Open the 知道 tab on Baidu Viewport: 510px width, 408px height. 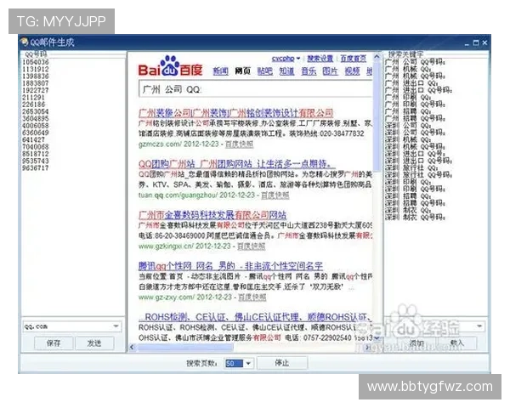point(286,71)
